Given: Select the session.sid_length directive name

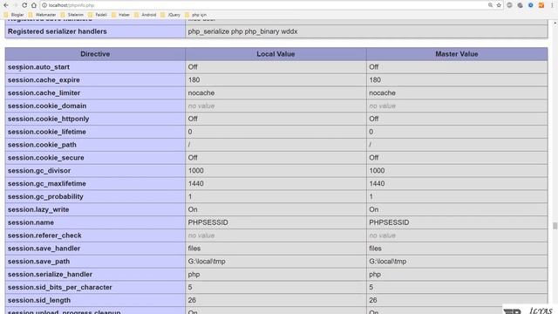Looking at the screenshot, I should pyautogui.click(x=39, y=300).
